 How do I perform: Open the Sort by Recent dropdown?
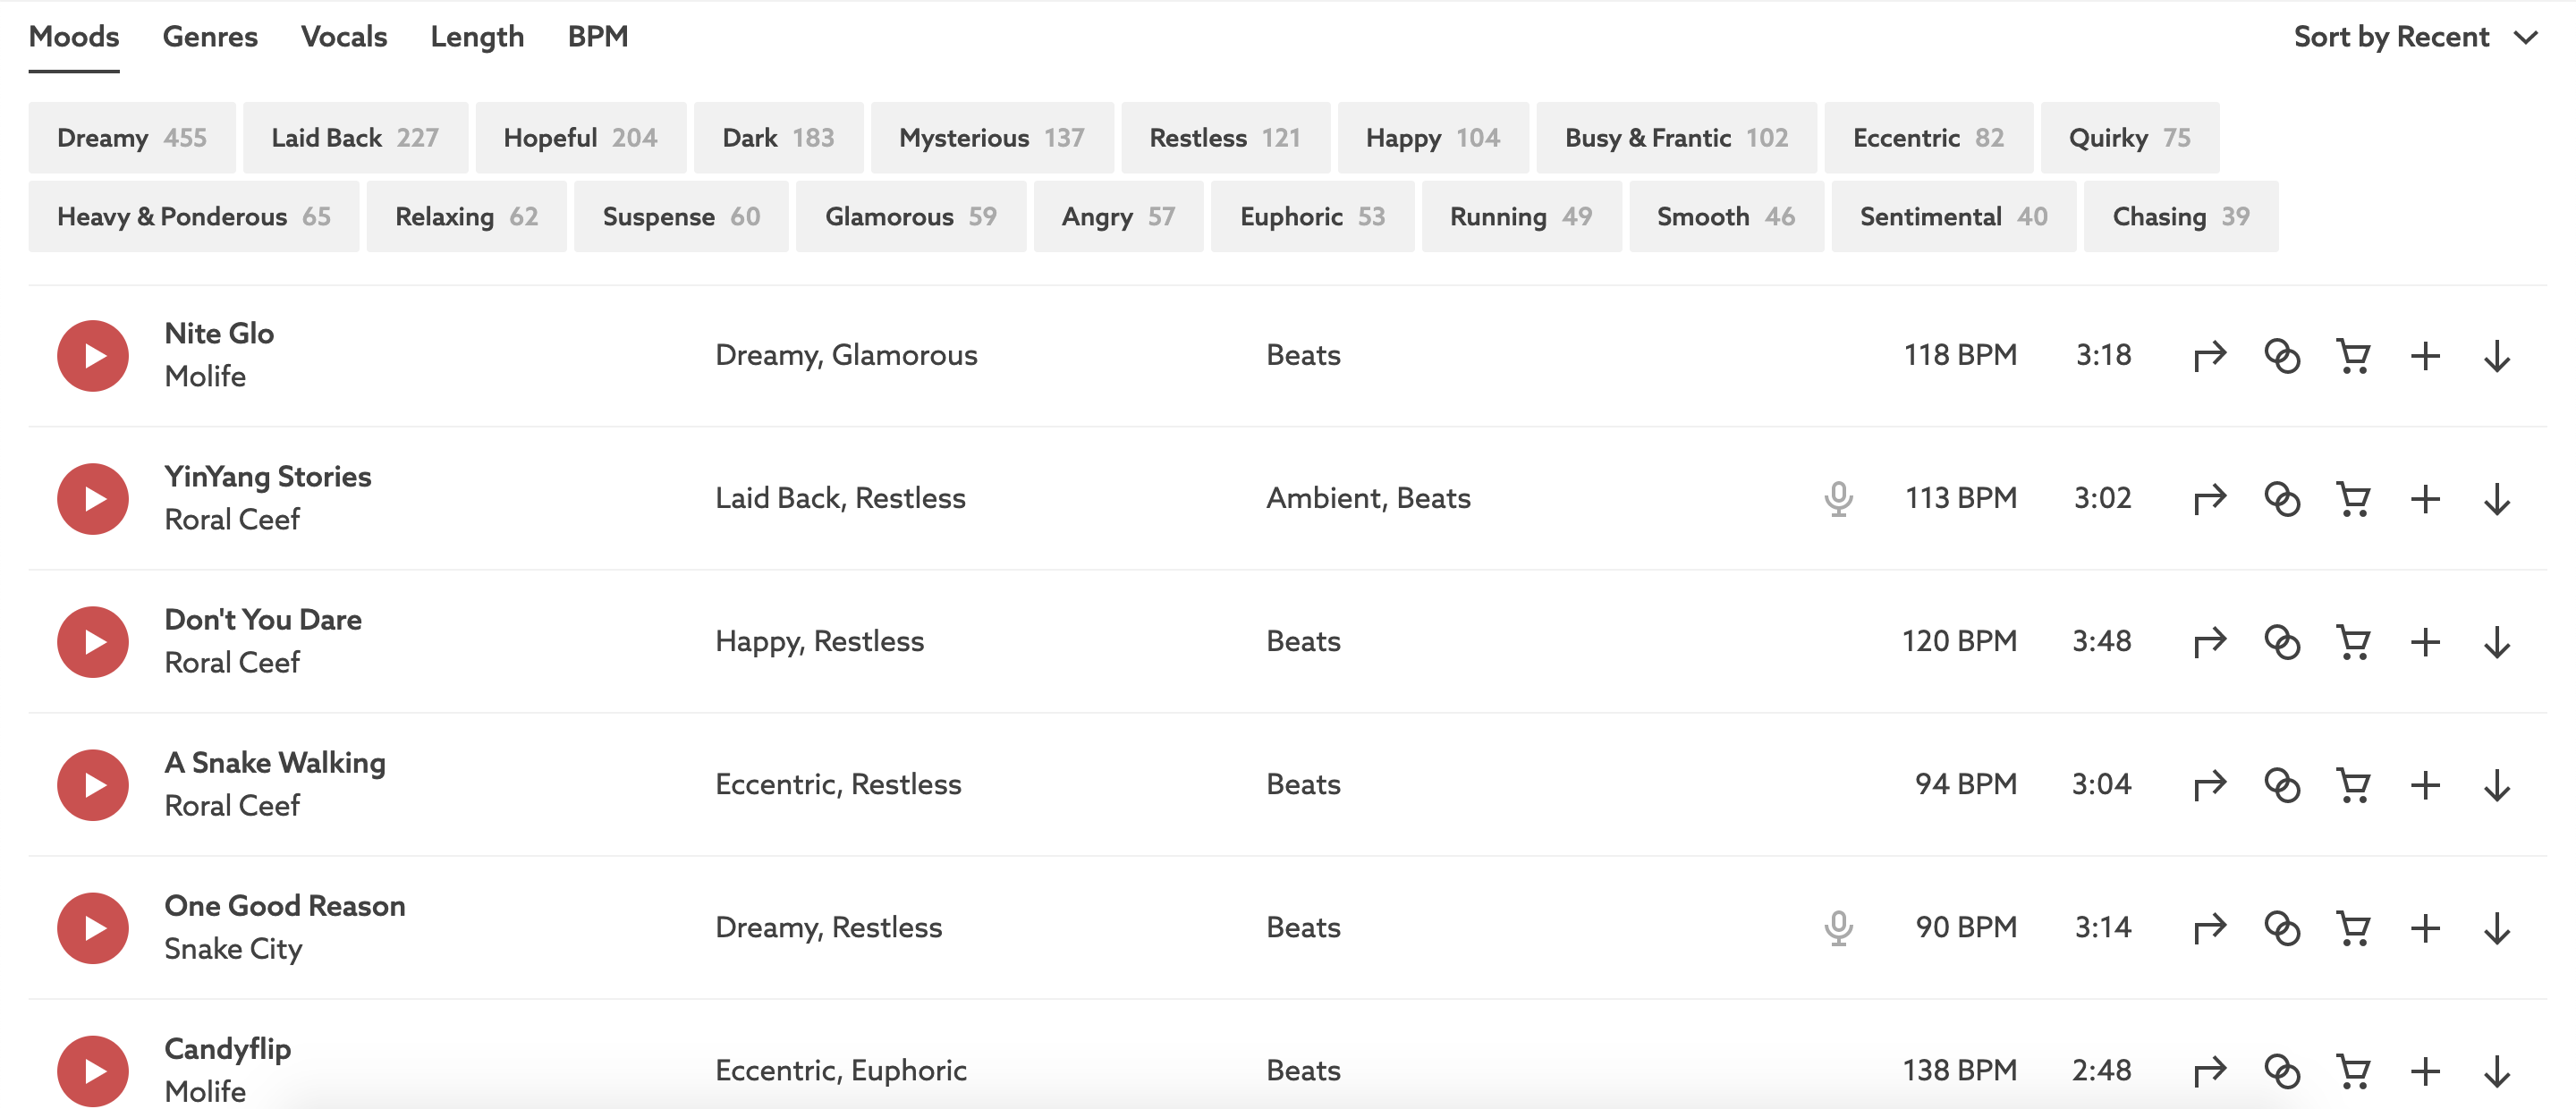2414,37
